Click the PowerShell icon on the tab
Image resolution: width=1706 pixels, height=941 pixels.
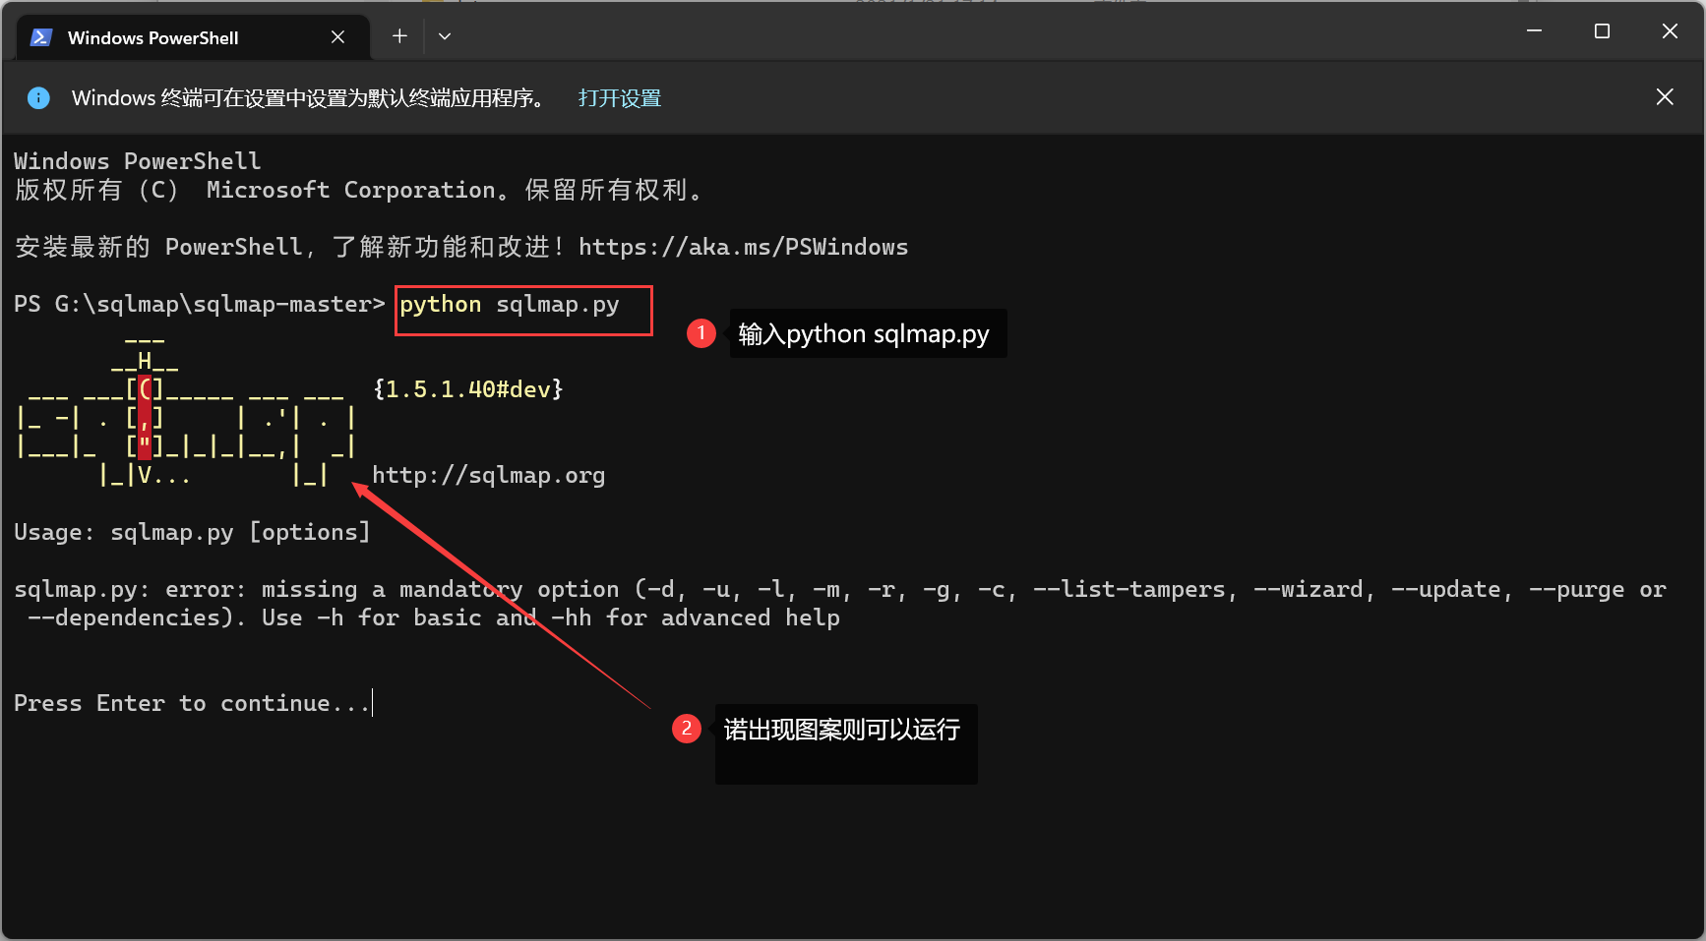39,37
